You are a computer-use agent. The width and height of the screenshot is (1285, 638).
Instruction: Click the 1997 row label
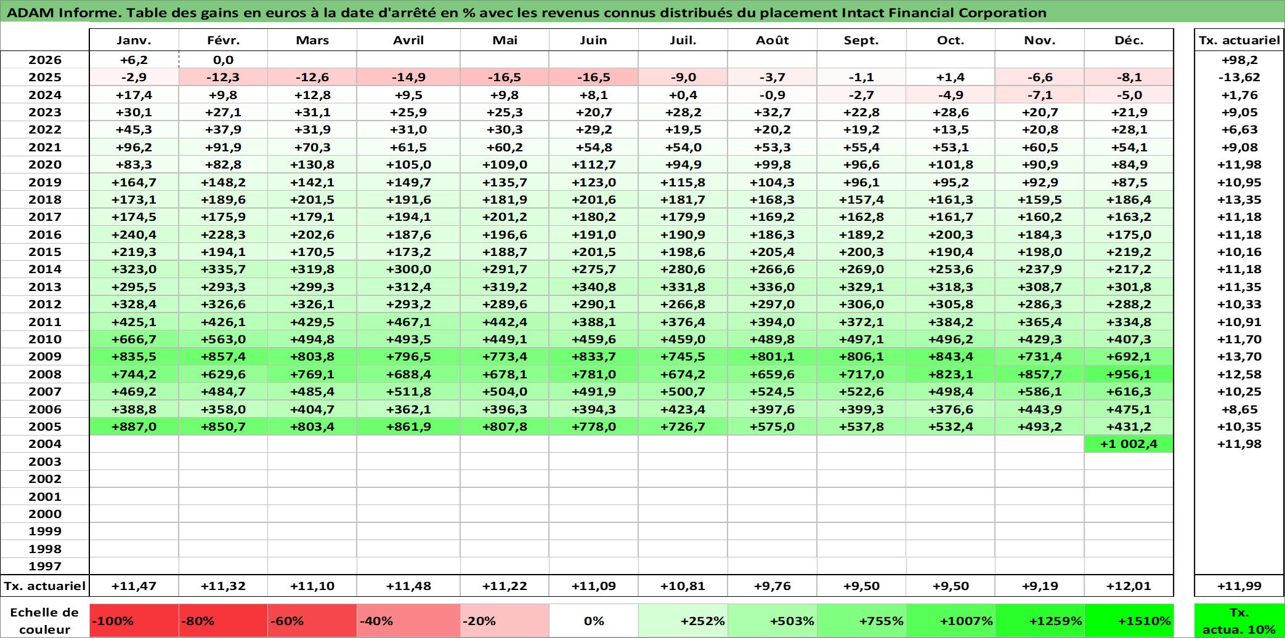[45, 566]
